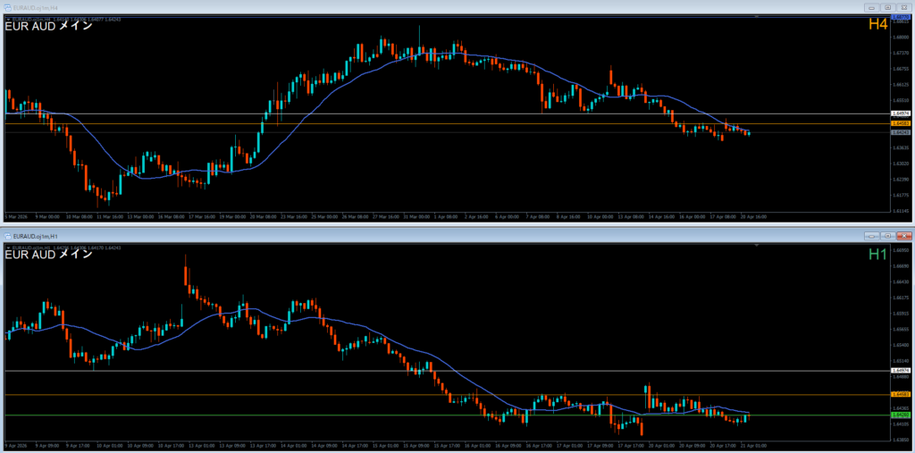Minimize the EURAUD H1 chart window
Viewport: 915px width, 453px height.
pos(873,236)
